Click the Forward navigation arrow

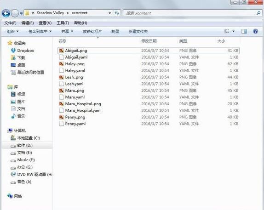(15, 13)
